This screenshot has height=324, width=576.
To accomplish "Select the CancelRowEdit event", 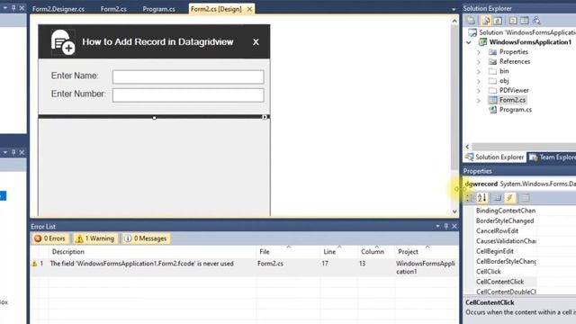I will (x=497, y=231).
